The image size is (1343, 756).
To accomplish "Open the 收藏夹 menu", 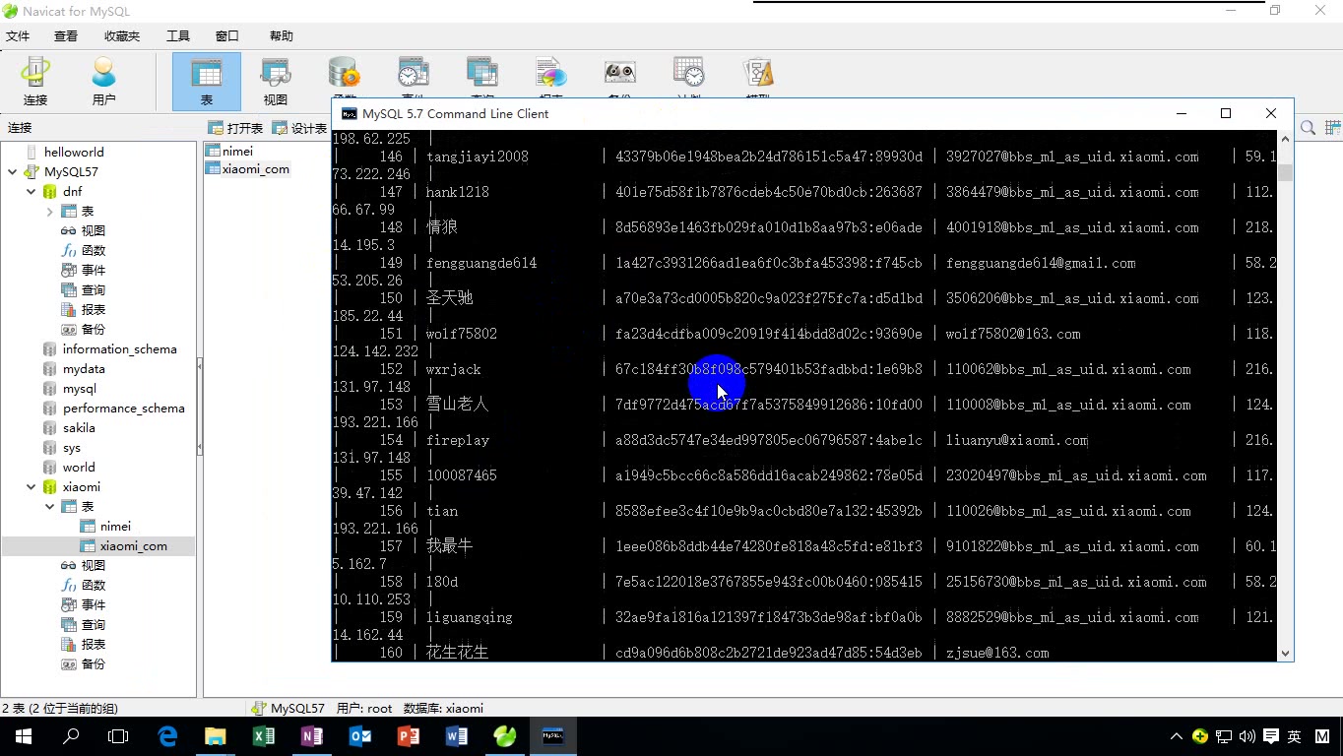I will tap(122, 36).
